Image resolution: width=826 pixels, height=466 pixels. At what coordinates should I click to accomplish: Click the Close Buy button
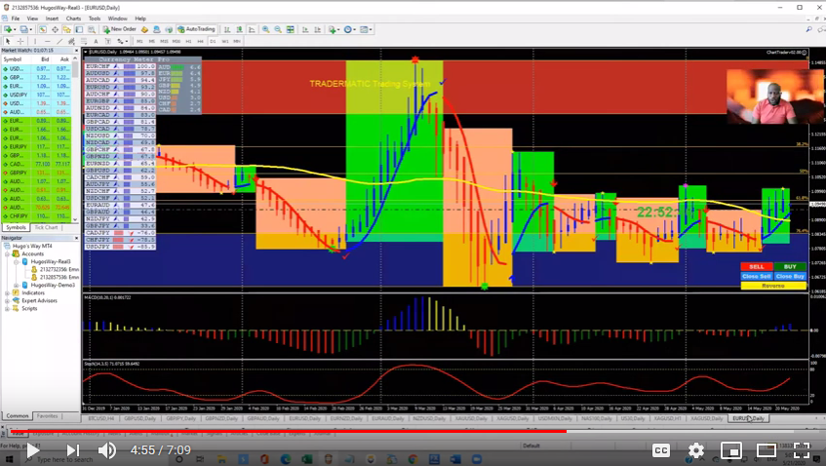[x=790, y=276]
